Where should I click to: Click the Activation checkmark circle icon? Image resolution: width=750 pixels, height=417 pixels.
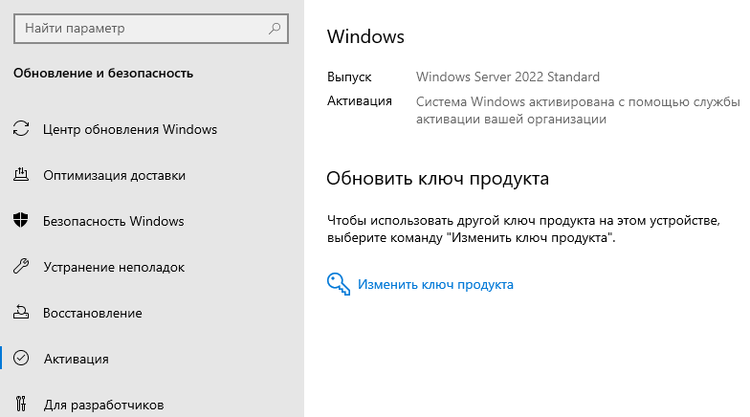pos(21,358)
